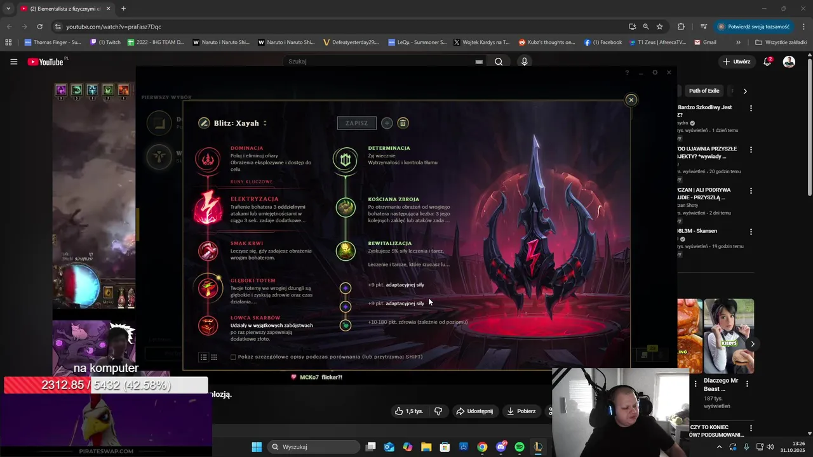Edit rune page name with pencil icon
The width and height of the screenshot is (813, 457).
204,123
